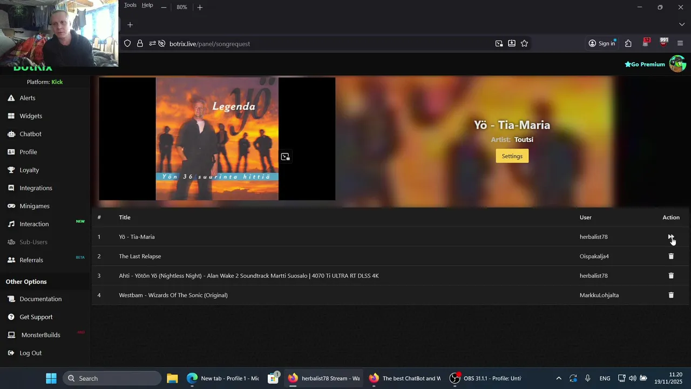Click the Go Premium link
This screenshot has height=389, width=691.
(x=645, y=64)
